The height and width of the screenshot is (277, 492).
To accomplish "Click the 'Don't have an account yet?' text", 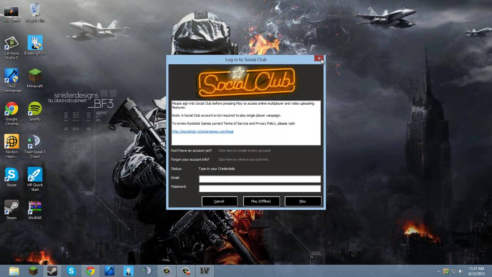I will click(191, 150).
